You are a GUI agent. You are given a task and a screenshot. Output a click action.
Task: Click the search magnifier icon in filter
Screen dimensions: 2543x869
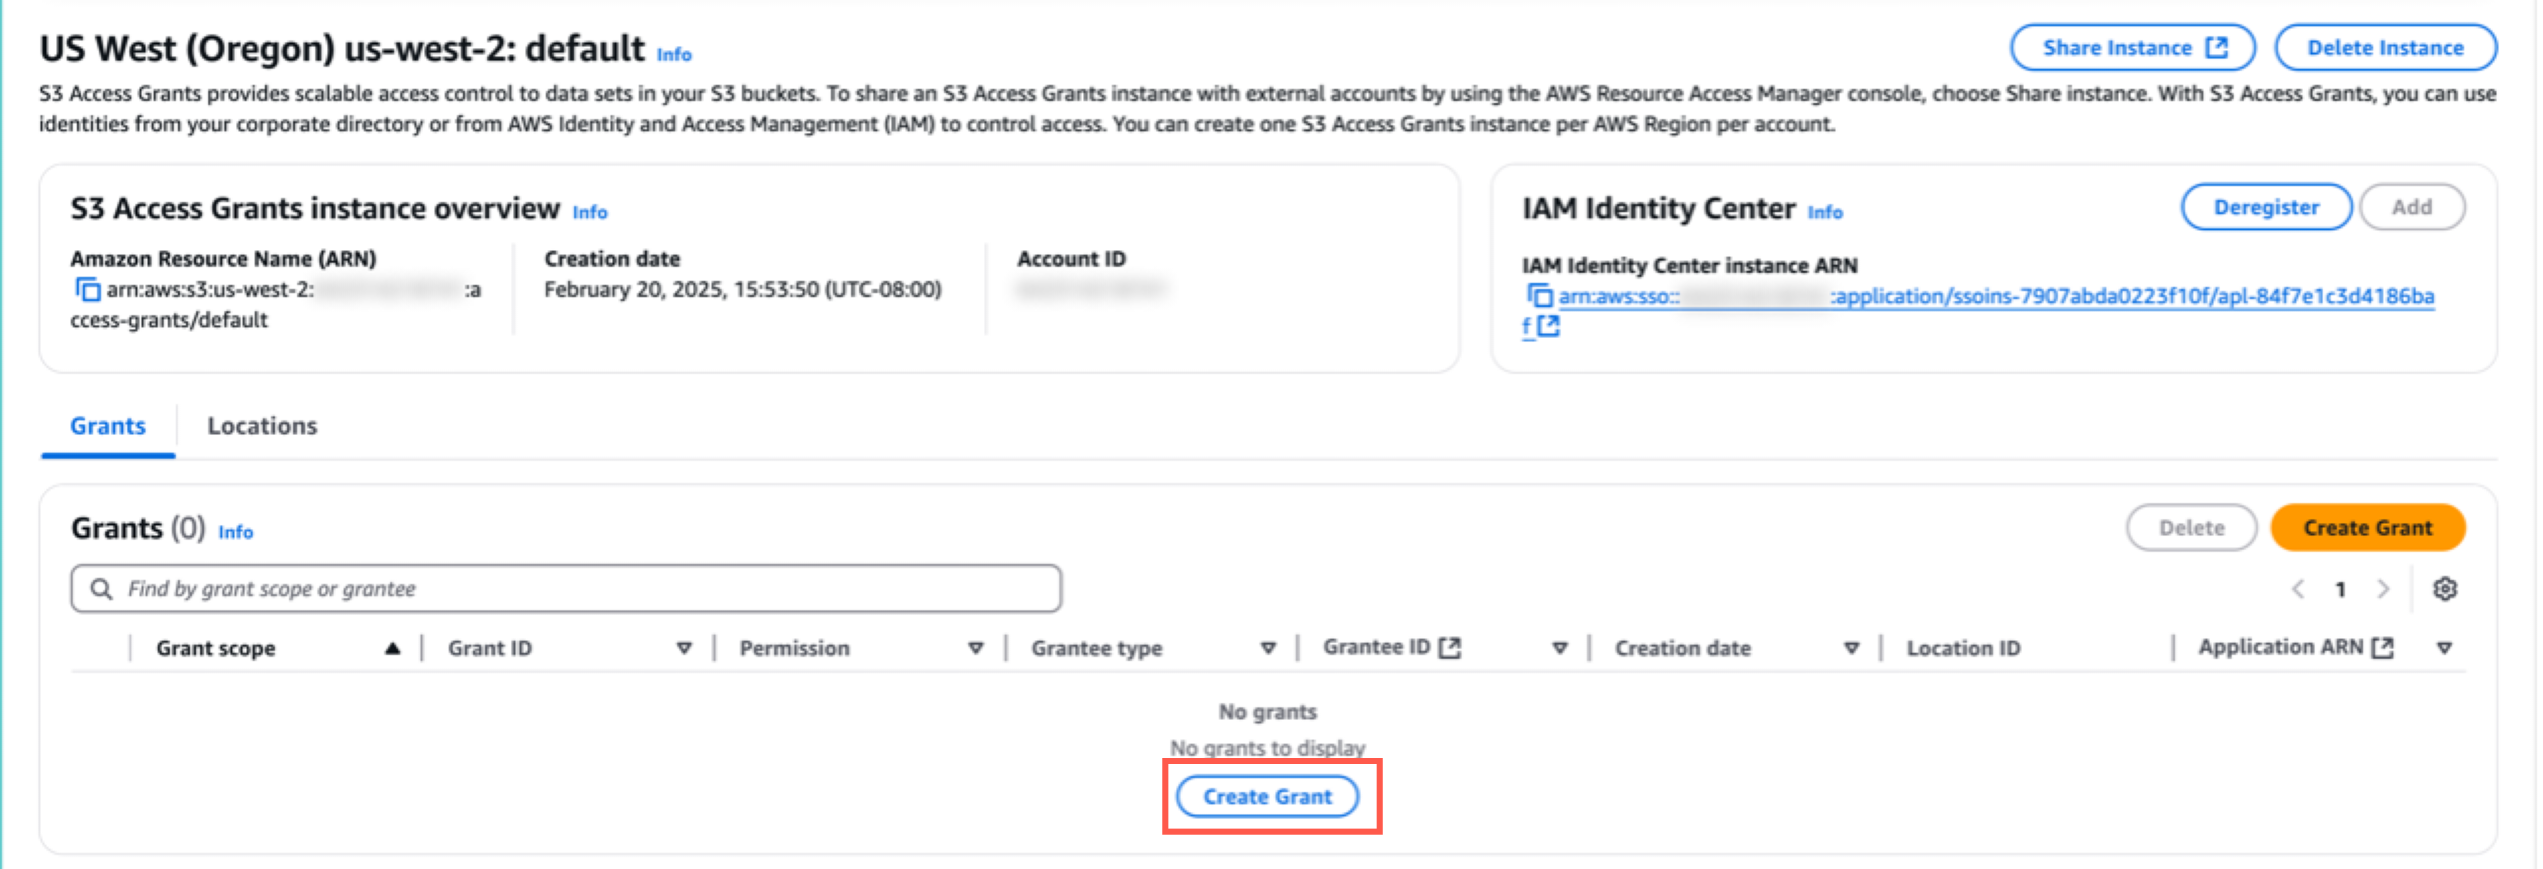point(100,589)
